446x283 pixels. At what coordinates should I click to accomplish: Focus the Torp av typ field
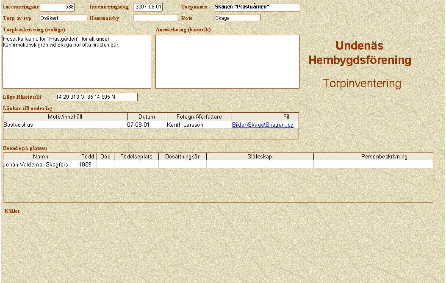tap(64, 18)
